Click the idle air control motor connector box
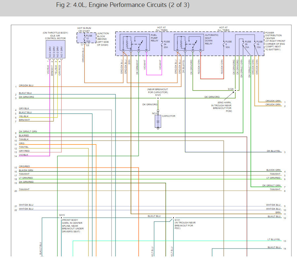This screenshot has height=260, width=297. (x=55, y=49)
